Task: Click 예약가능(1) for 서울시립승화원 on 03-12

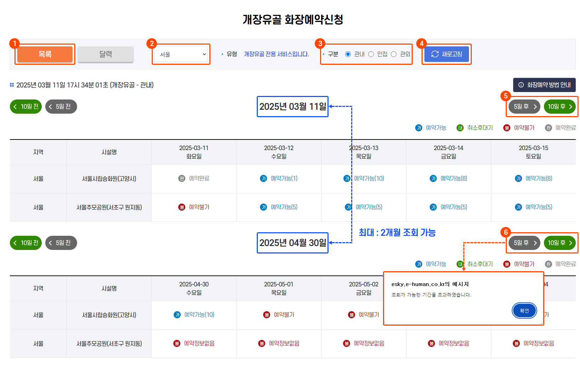Action: point(279,178)
